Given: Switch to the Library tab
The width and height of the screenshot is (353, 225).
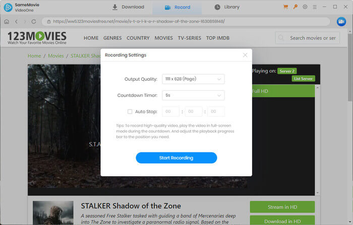Looking at the screenshot, I should 227,7.
